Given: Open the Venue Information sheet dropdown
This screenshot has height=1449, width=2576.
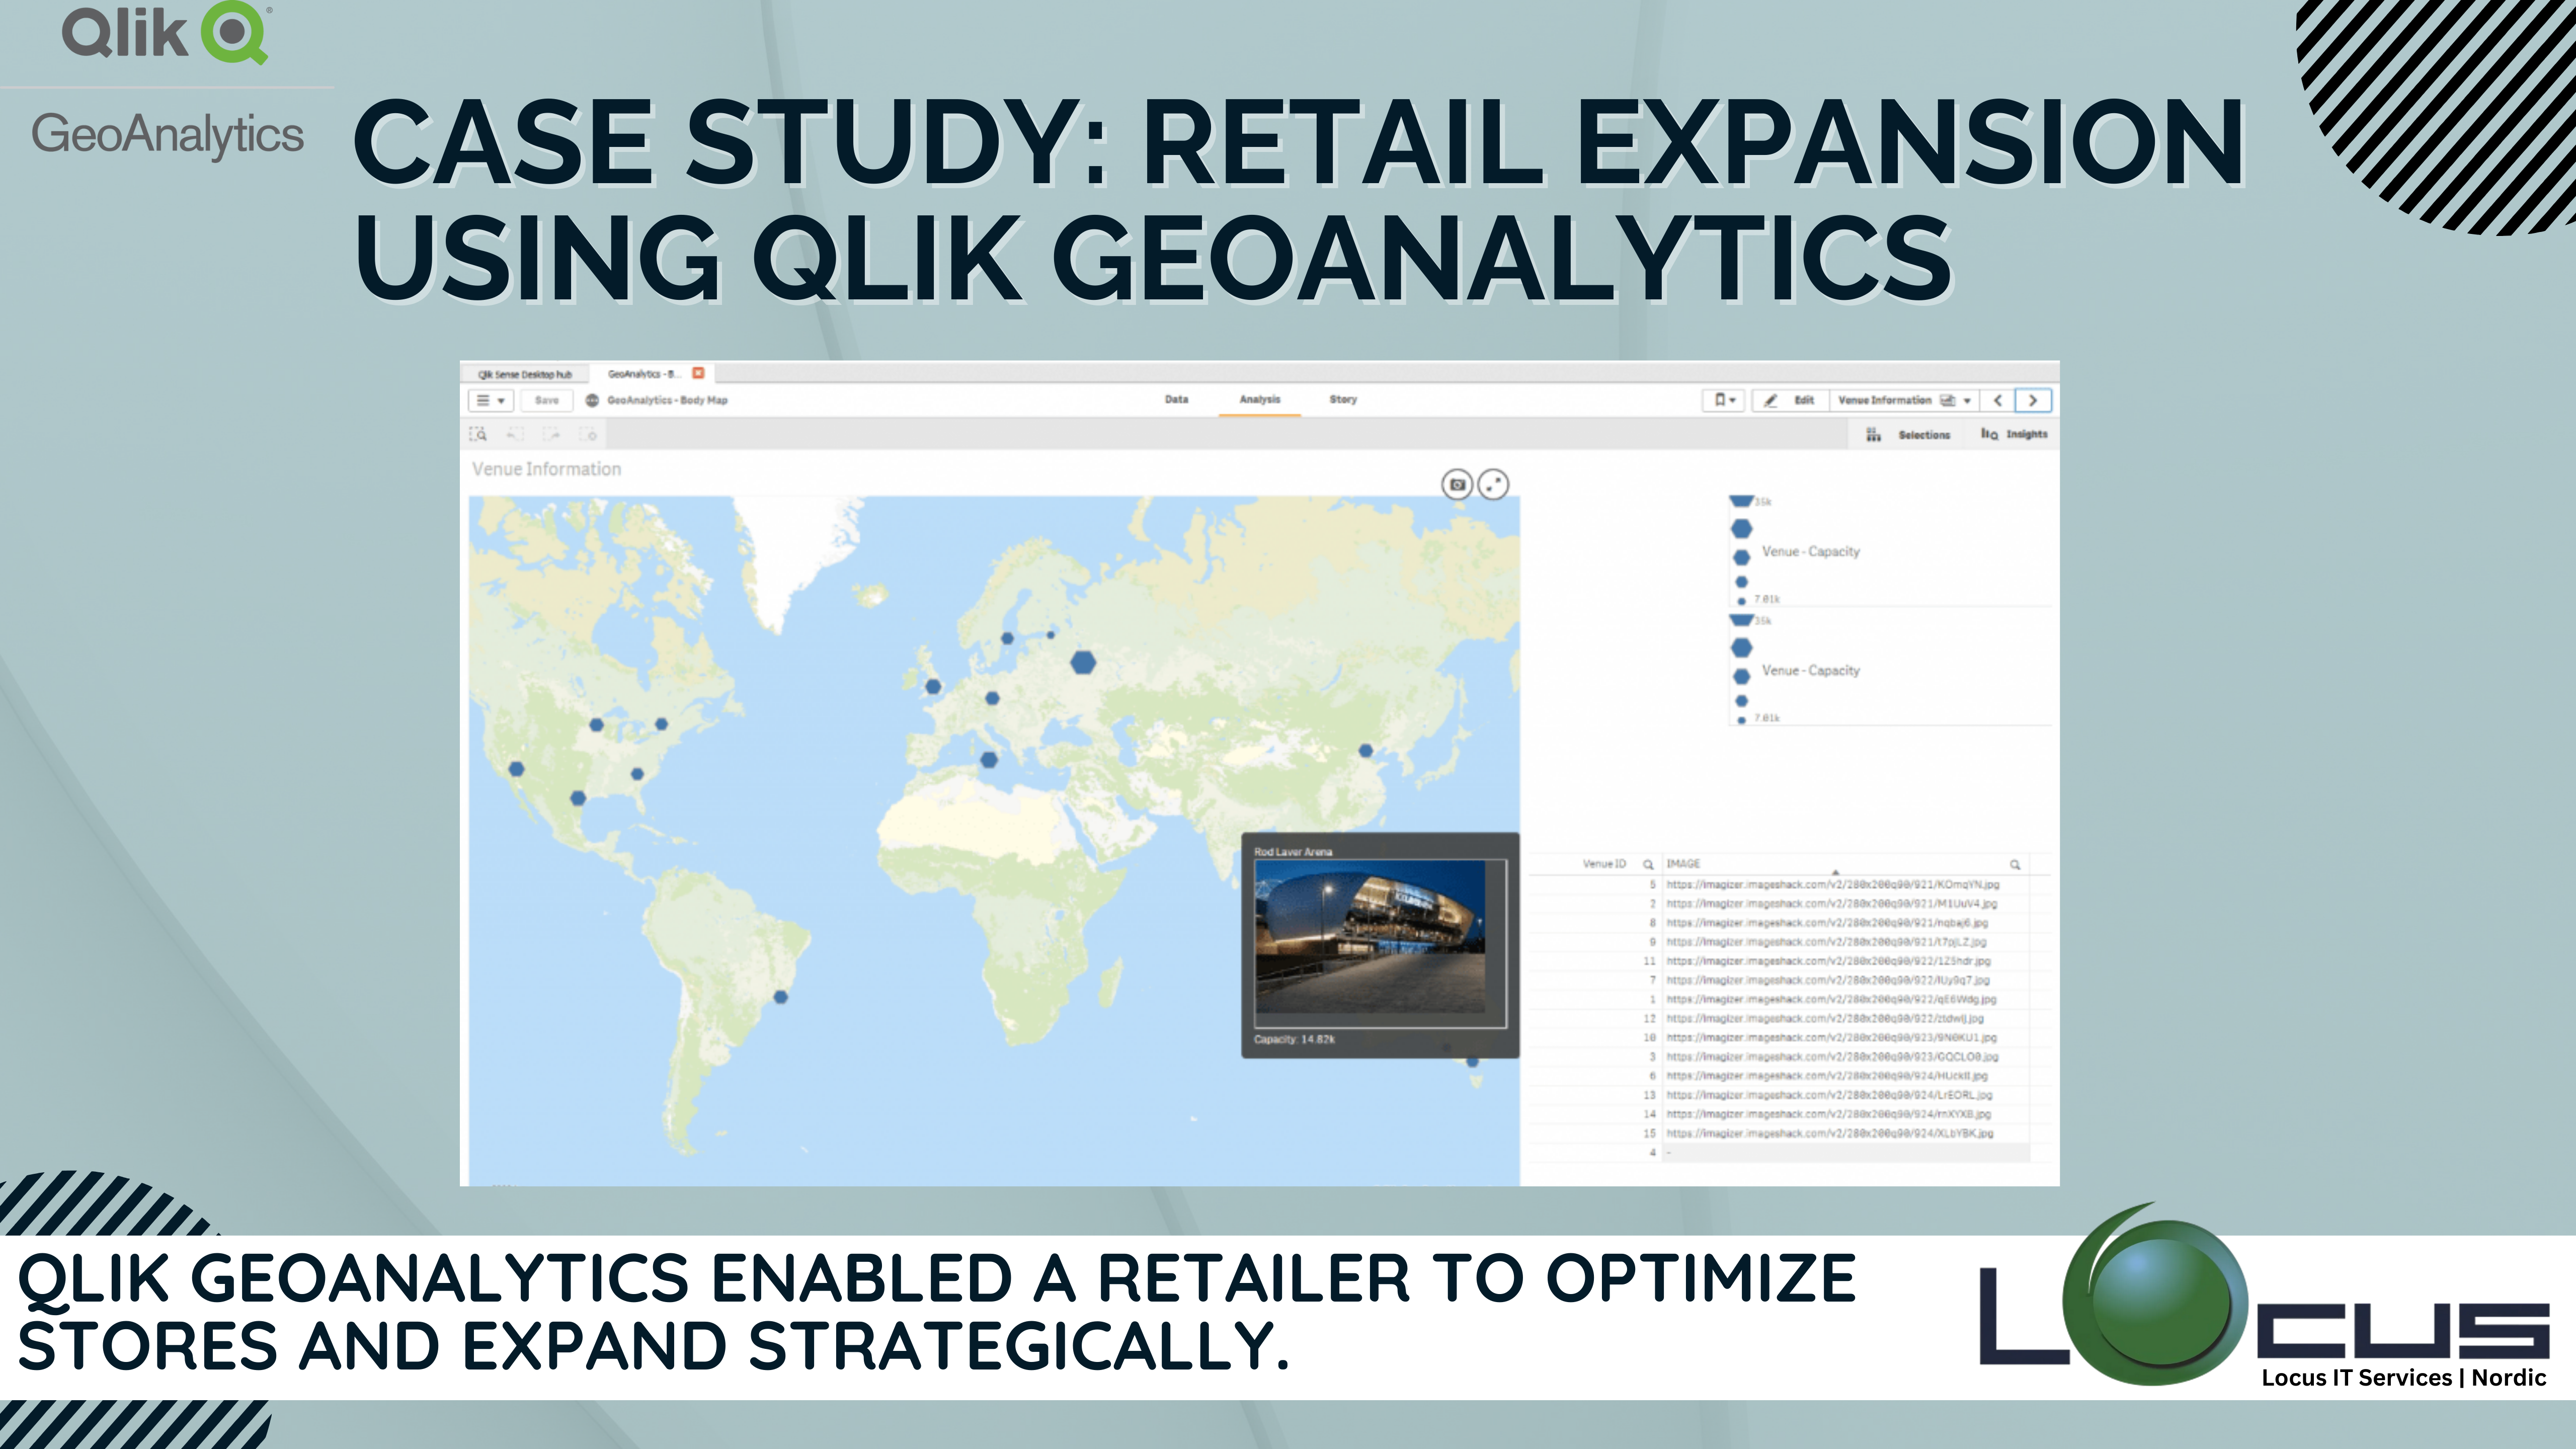Looking at the screenshot, I should (1904, 400).
